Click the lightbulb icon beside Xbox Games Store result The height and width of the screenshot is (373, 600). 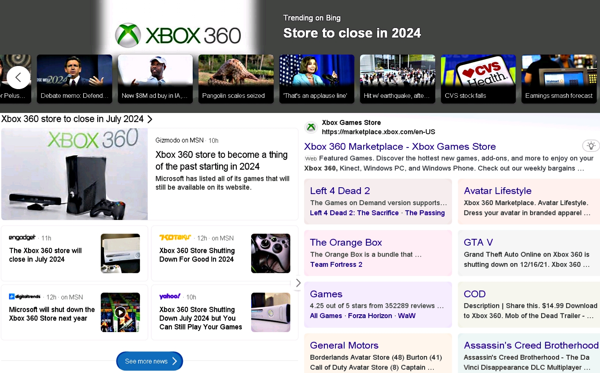click(591, 146)
